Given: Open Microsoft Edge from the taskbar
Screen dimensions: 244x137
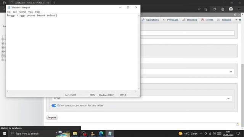Looking at the screenshot, I should point(101,134).
